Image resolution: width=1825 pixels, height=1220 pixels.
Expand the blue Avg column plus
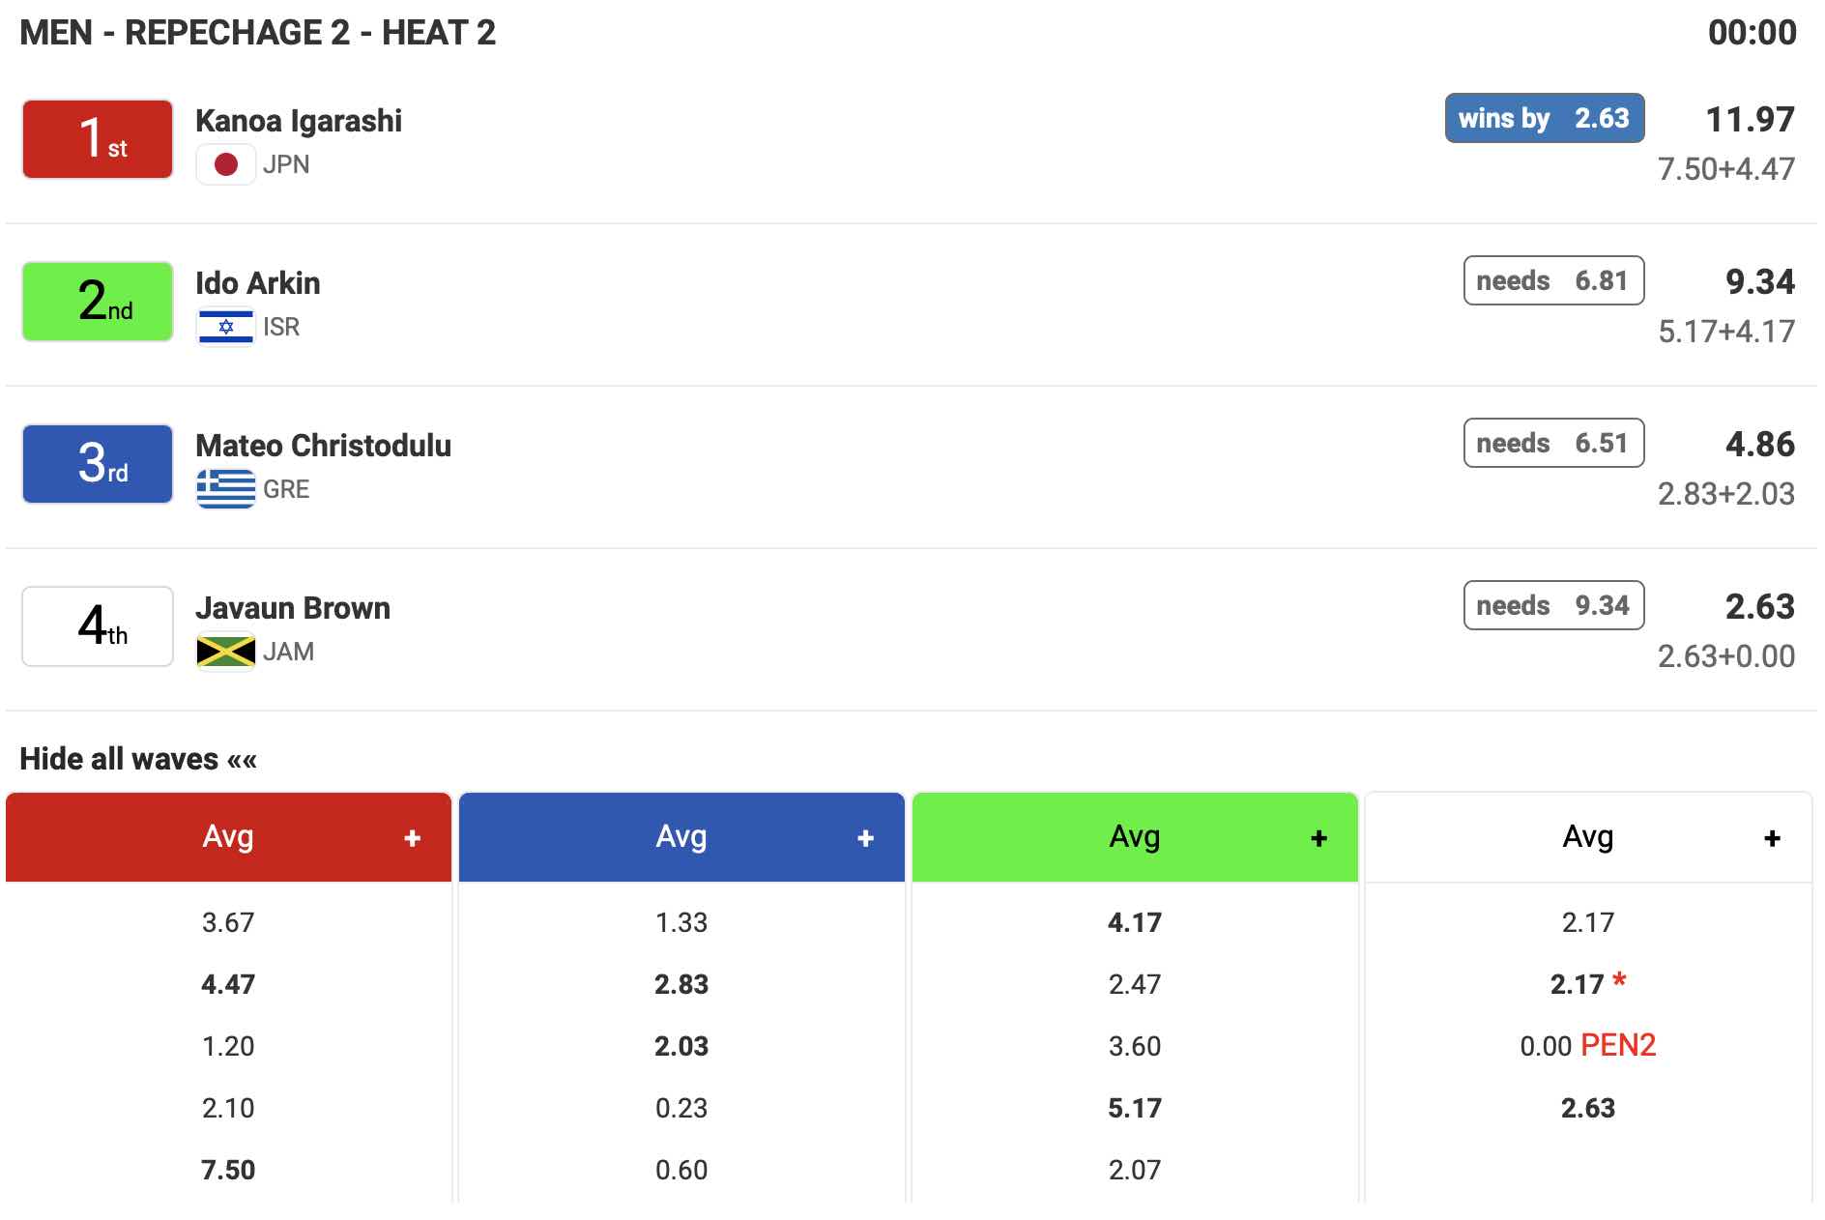coord(865,838)
